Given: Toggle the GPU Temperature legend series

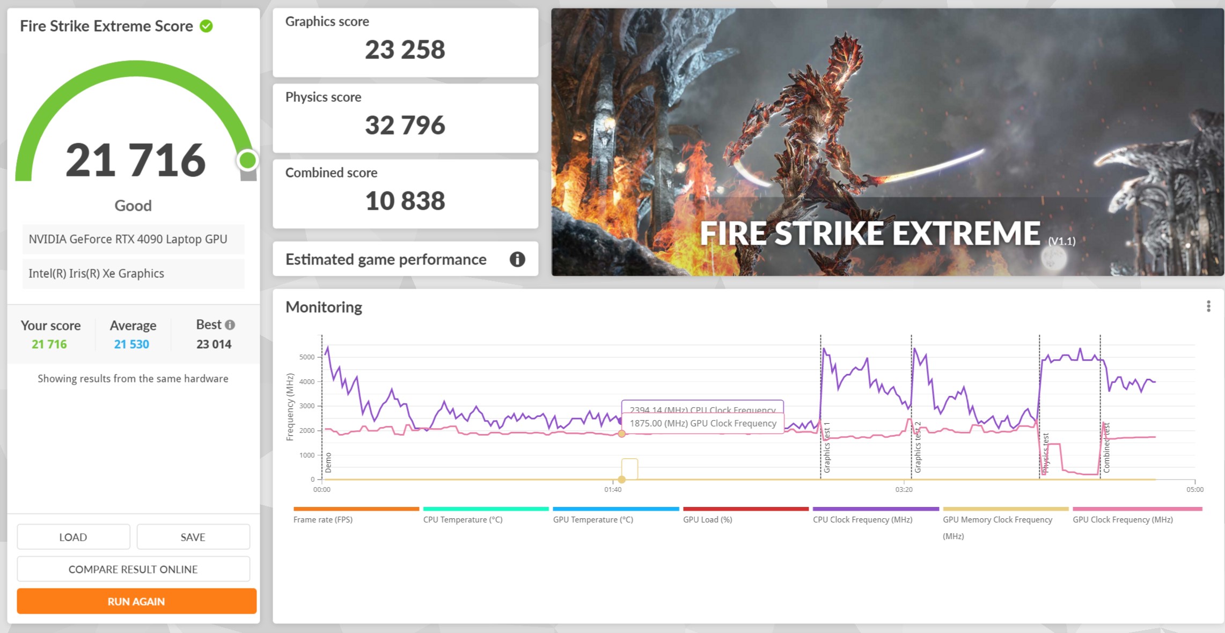Looking at the screenshot, I should click(593, 519).
